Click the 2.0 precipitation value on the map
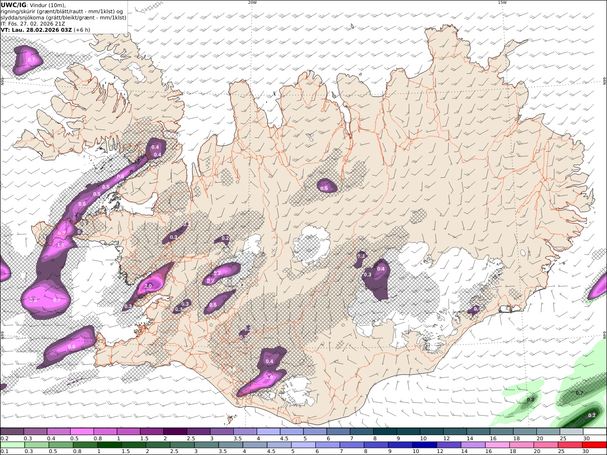The image size is (607, 455). point(148,286)
